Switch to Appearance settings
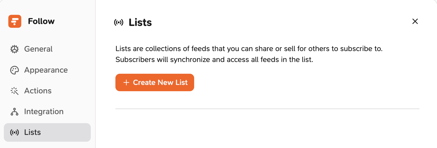The width and height of the screenshot is (437, 148). pos(47,70)
